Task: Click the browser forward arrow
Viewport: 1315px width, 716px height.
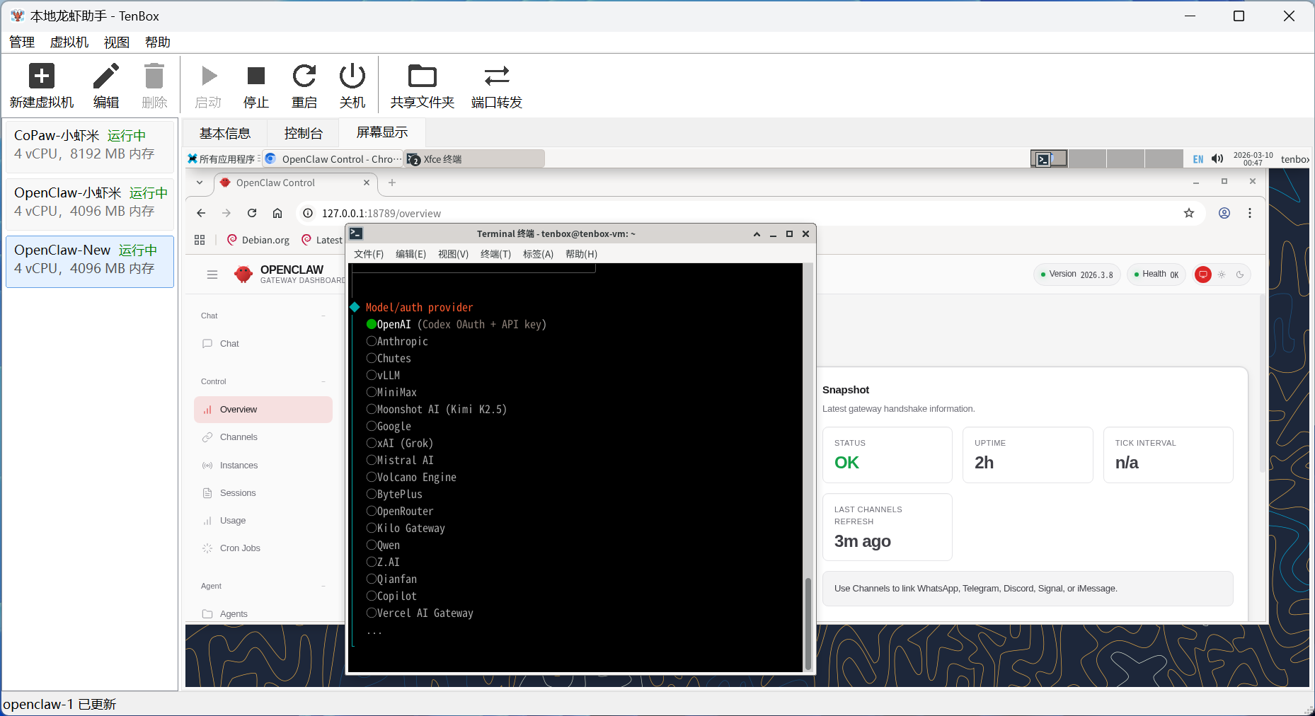Action: point(226,213)
